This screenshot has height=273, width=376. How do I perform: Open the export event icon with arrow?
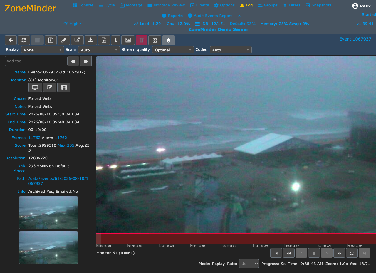click(x=77, y=40)
